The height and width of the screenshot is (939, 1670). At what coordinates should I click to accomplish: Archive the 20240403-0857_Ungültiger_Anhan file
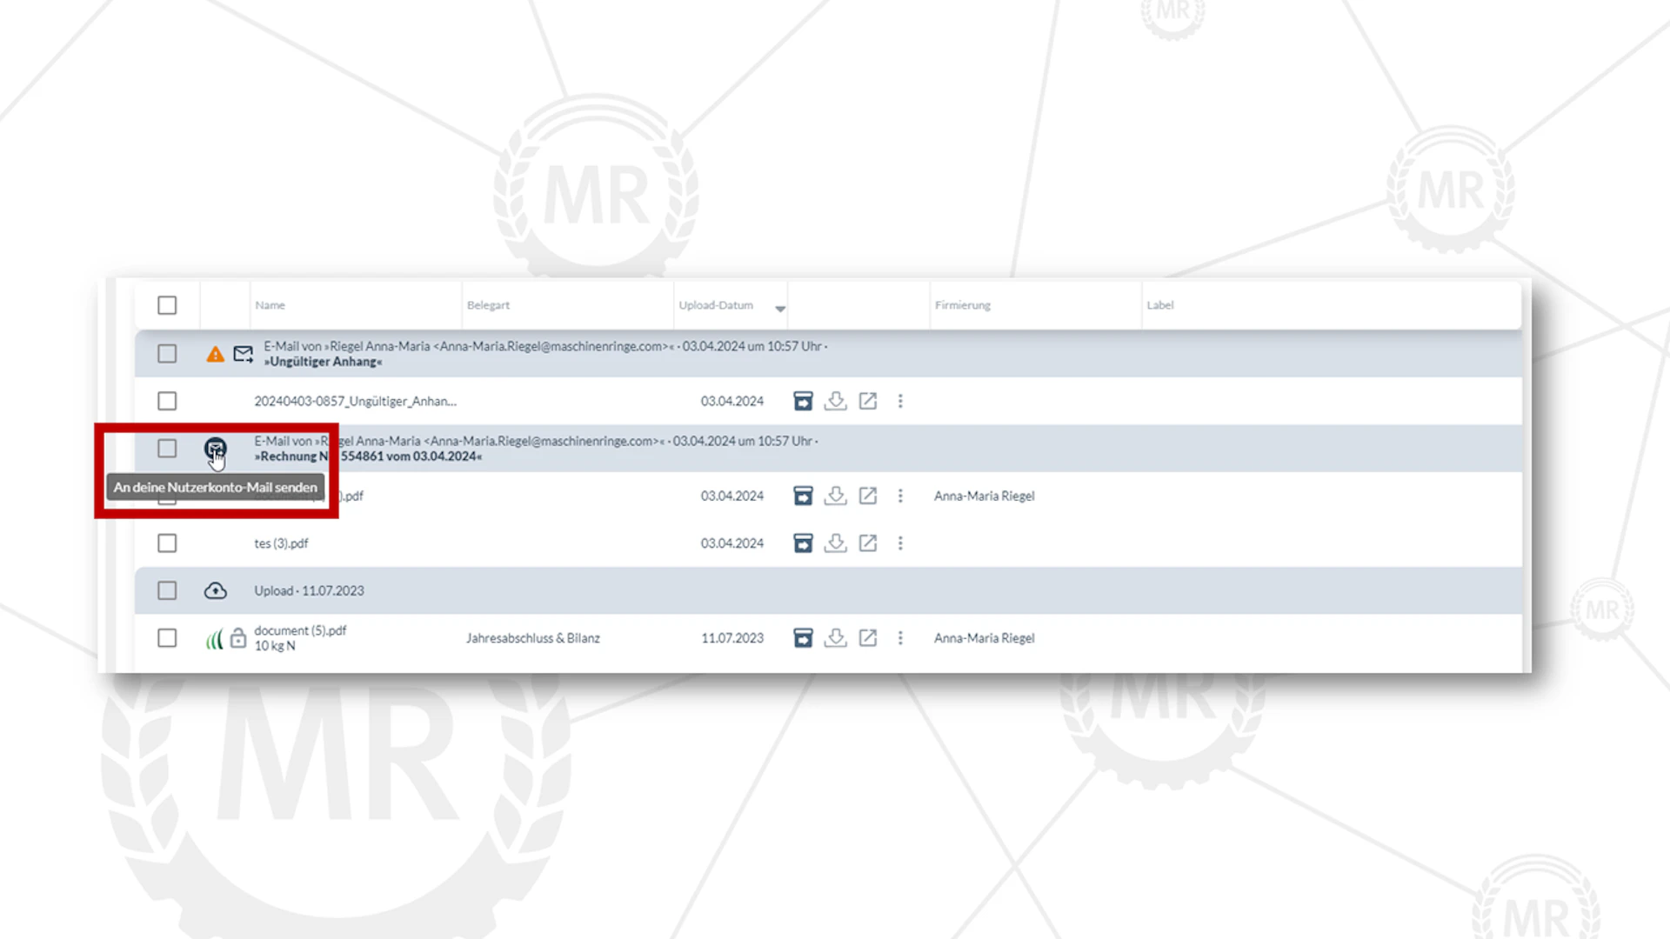(x=803, y=401)
